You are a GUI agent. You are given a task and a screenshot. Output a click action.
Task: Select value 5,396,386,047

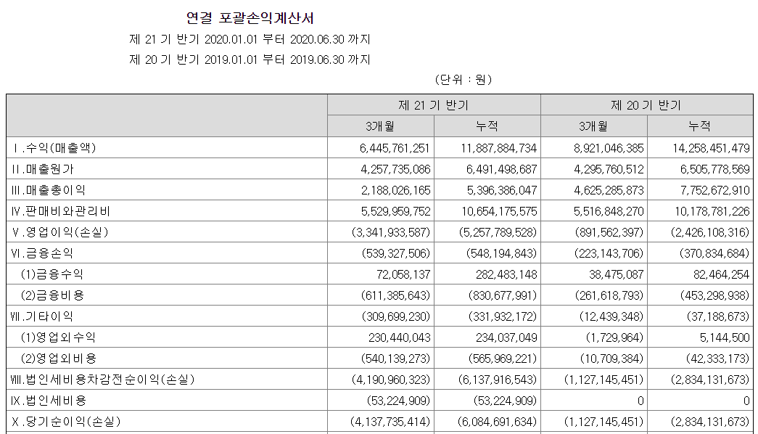(502, 190)
